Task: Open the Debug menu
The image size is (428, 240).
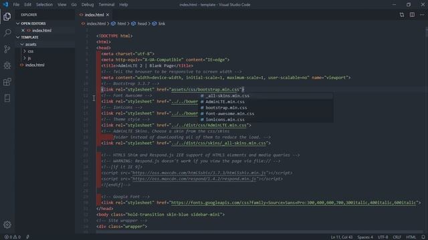Action: (x=88, y=5)
